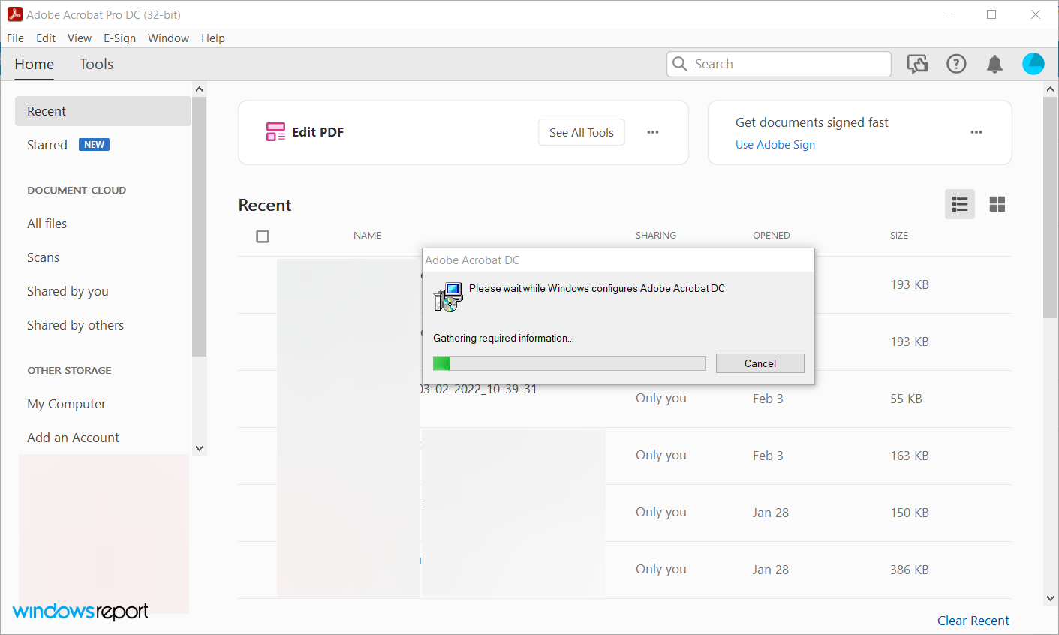
Task: Click the main pane scroll down arrow
Action: (x=1050, y=598)
